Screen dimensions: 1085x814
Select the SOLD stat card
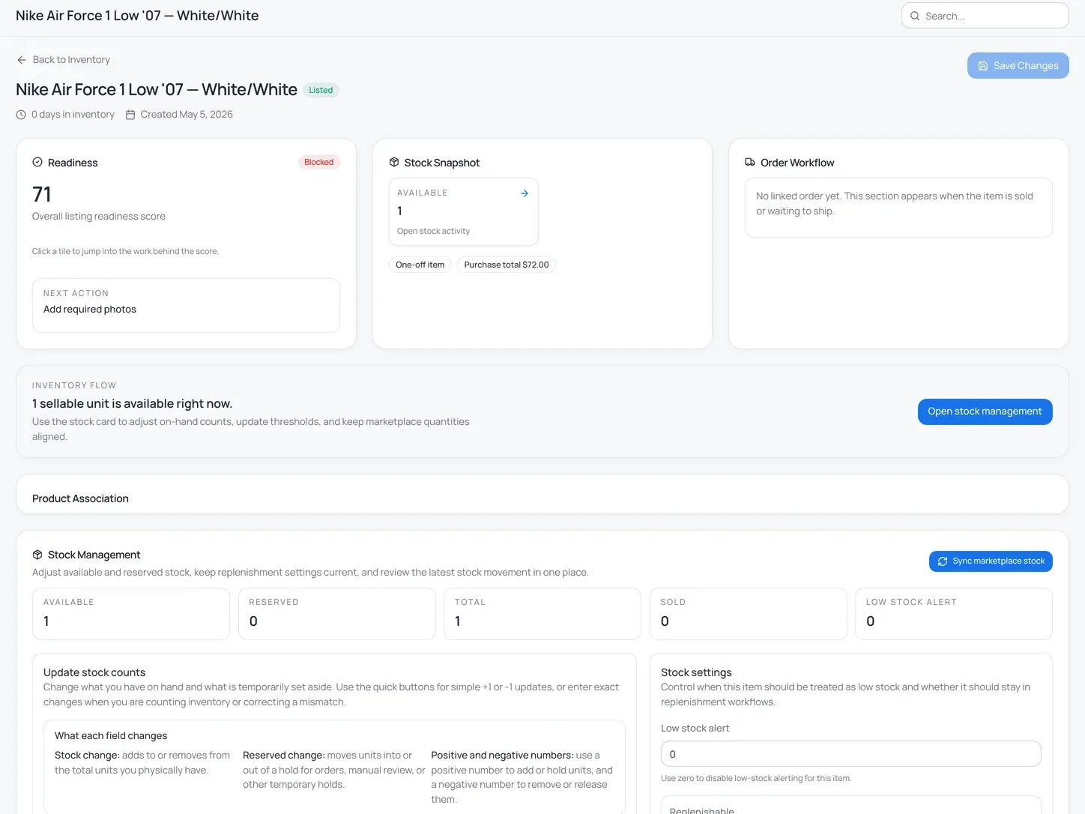(x=748, y=614)
